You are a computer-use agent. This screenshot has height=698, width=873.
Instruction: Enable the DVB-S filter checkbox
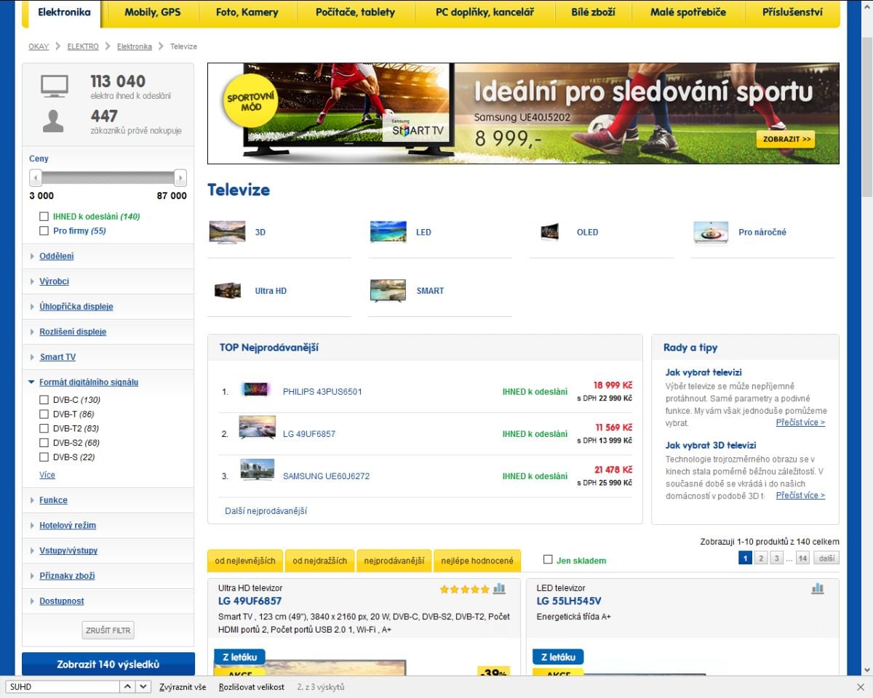click(44, 457)
